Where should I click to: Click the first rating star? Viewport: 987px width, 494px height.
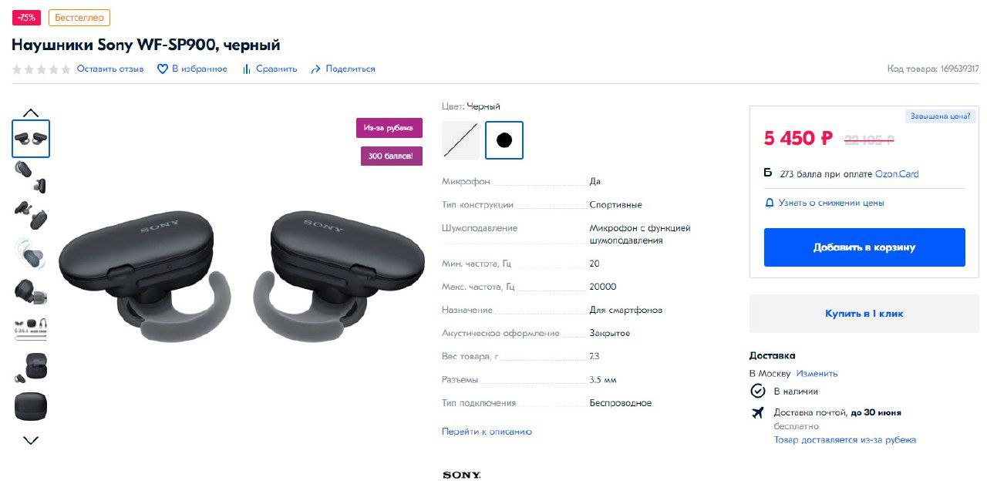point(17,69)
